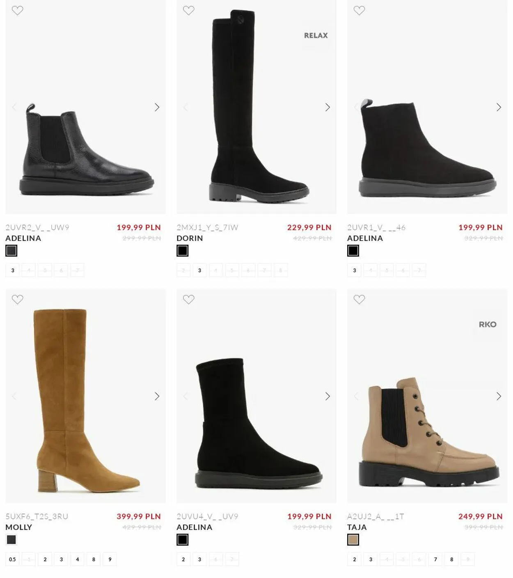Screen dimensions: 513x578
Task: Click the RELAX label on the Dorin boot
Action: coord(316,36)
